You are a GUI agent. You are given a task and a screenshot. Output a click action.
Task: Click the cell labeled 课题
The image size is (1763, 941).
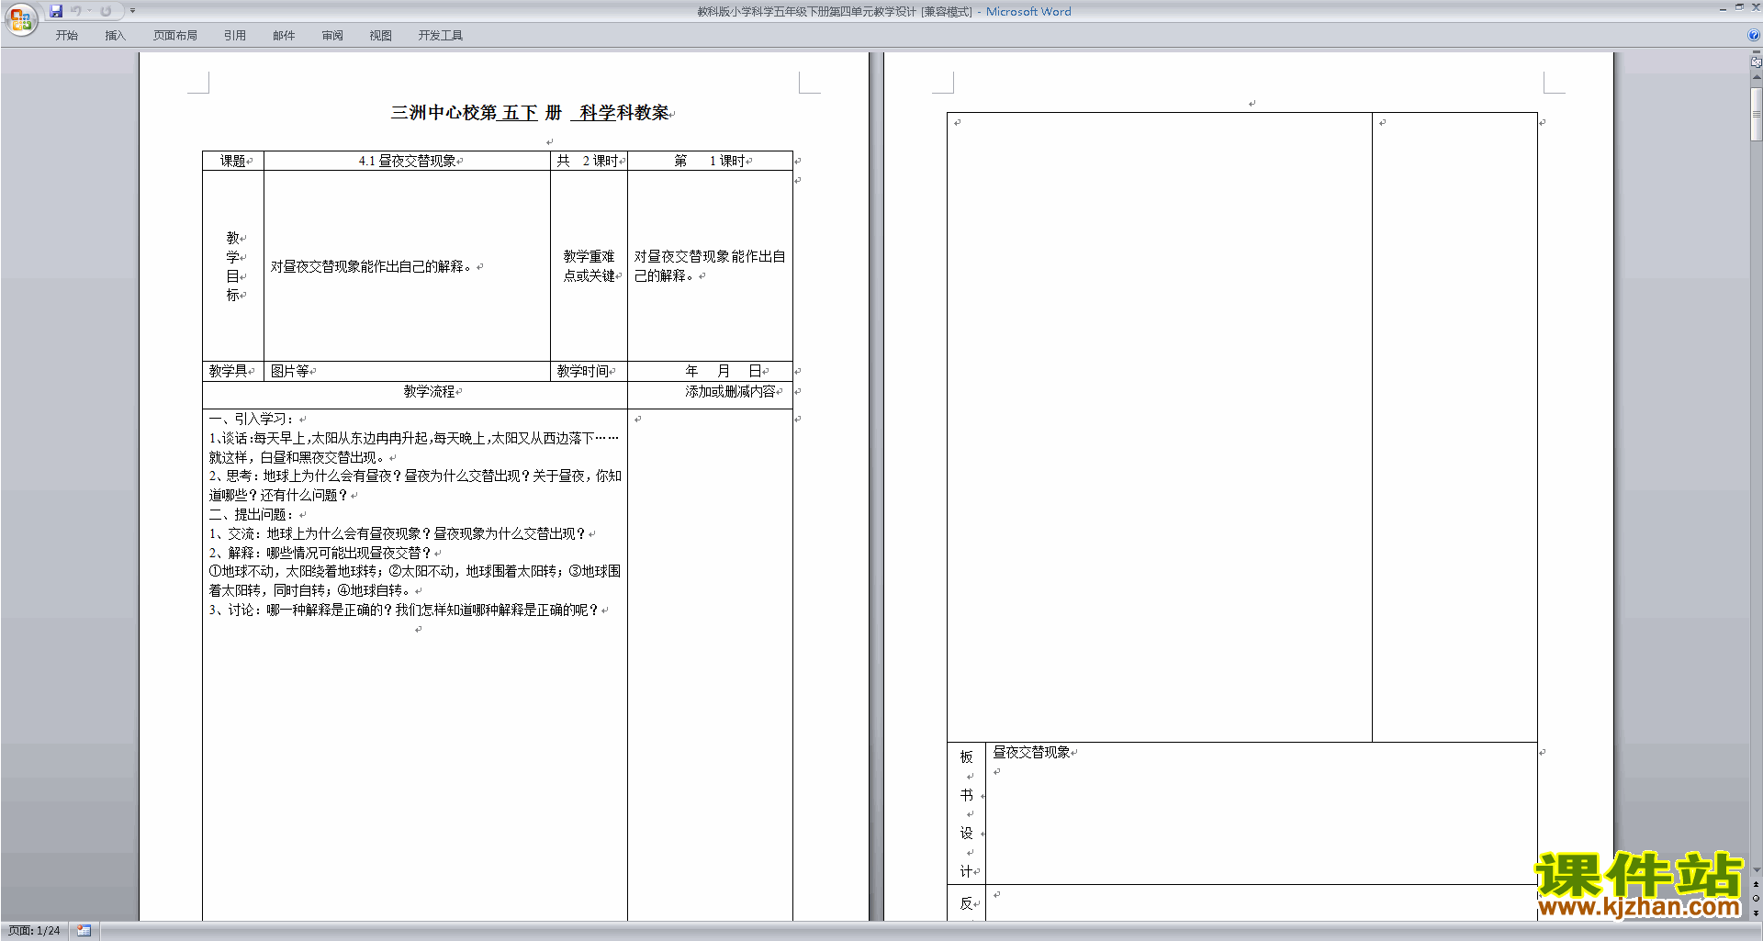pos(233,161)
